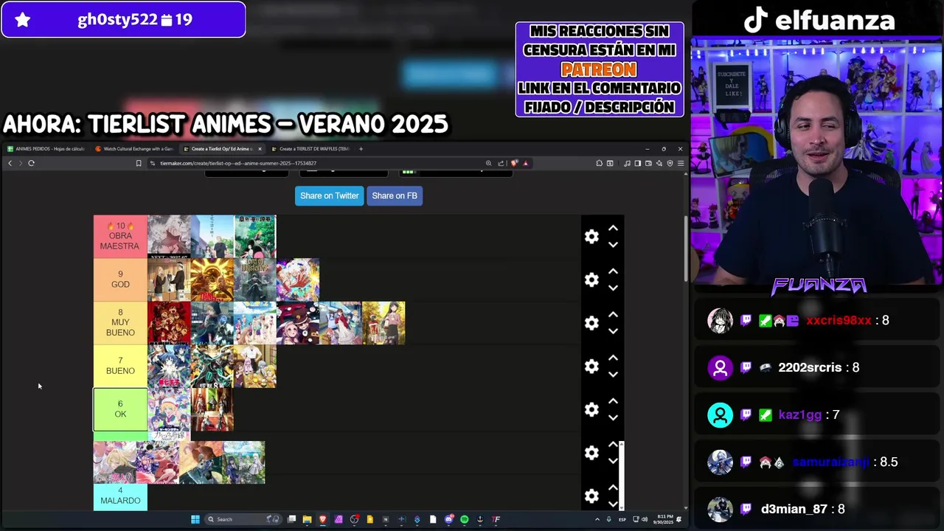Open Windows Start menu
Image resolution: width=944 pixels, height=531 pixels.
coord(195,519)
